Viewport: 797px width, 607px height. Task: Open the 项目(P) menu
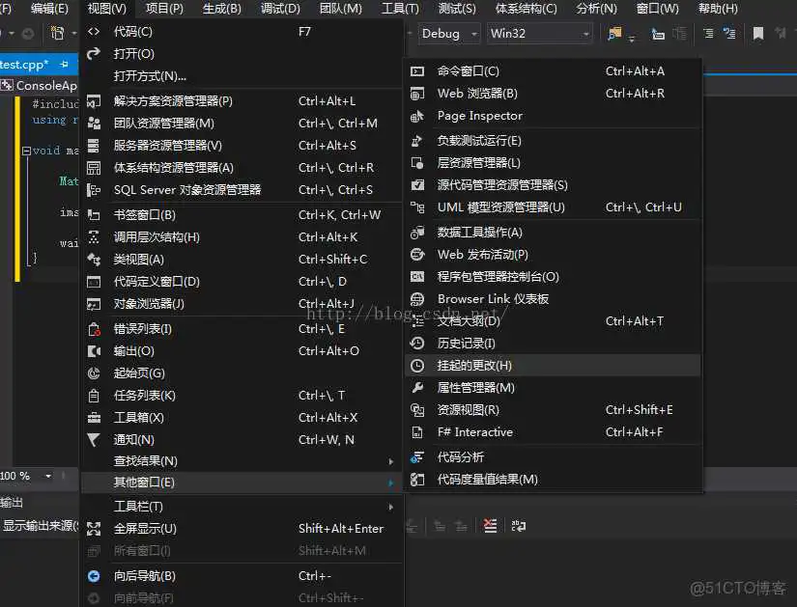pyautogui.click(x=164, y=8)
